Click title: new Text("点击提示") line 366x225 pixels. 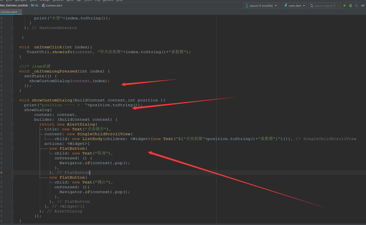(x=78, y=129)
